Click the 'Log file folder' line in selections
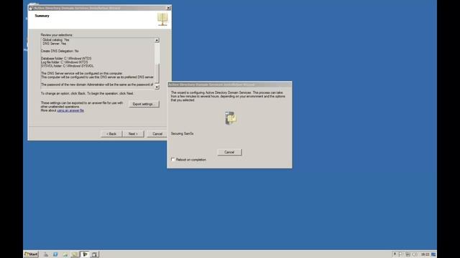460x258 pixels. 65,62
